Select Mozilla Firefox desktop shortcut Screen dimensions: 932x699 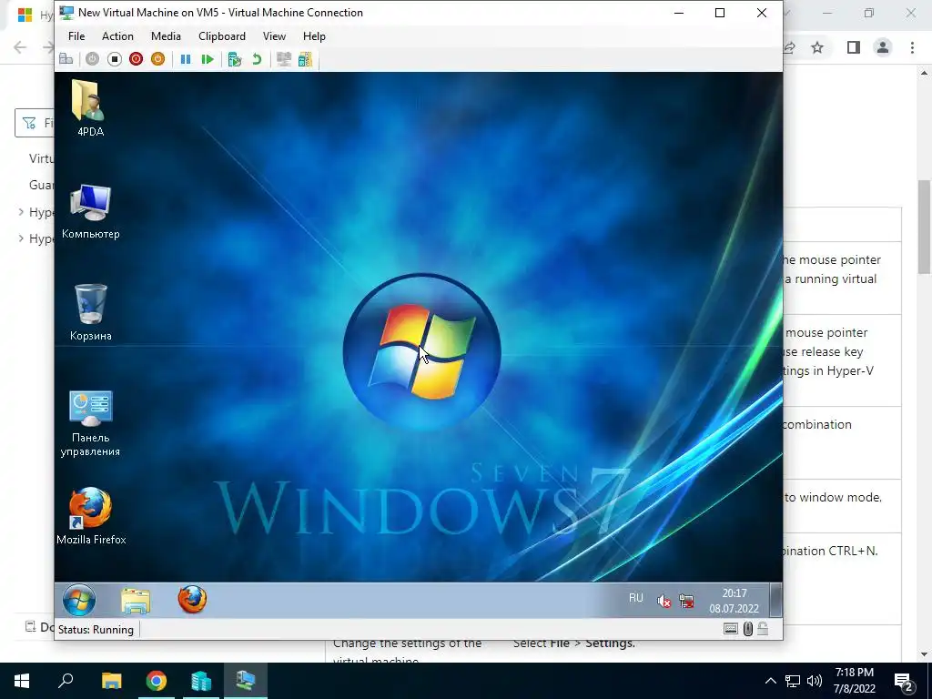pos(91,516)
